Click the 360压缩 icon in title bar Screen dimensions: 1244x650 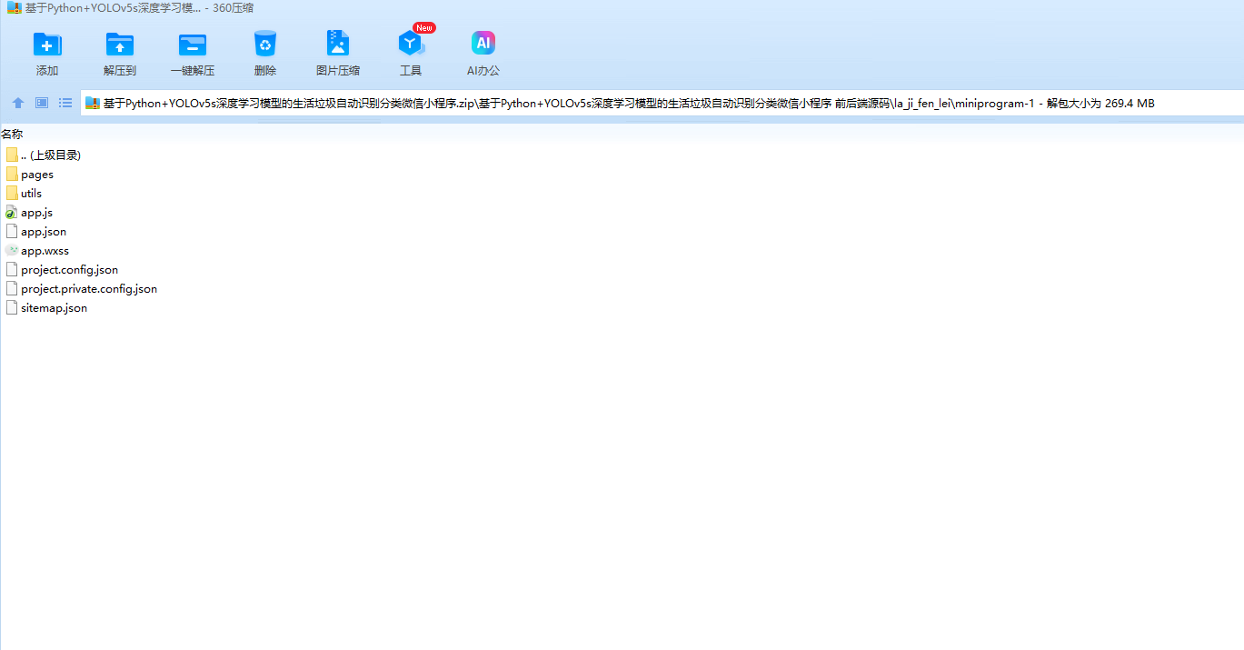pos(14,7)
